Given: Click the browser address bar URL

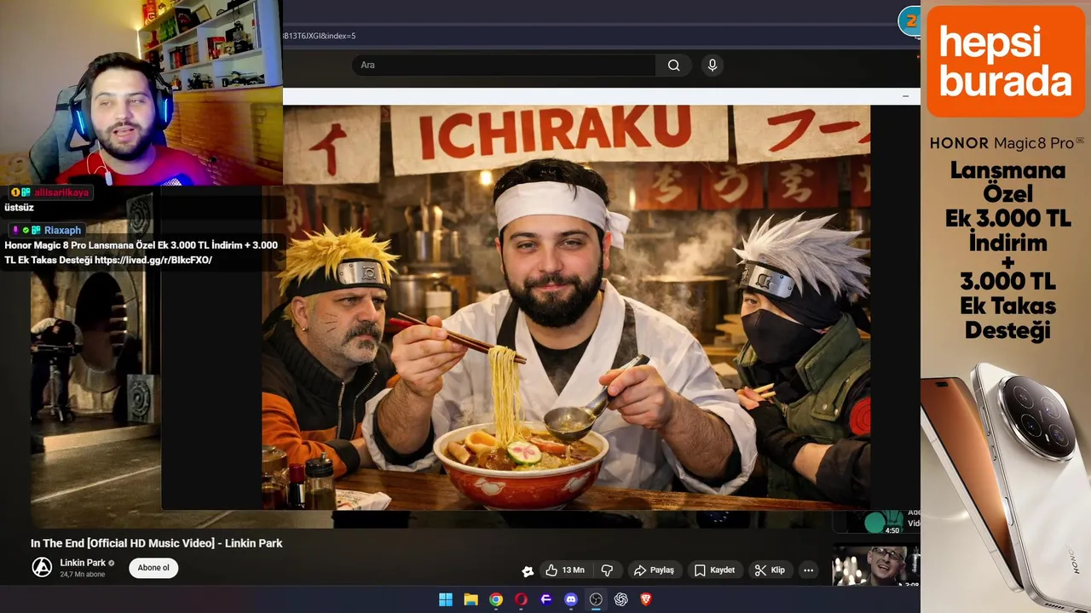Looking at the screenshot, I should pyautogui.click(x=320, y=36).
